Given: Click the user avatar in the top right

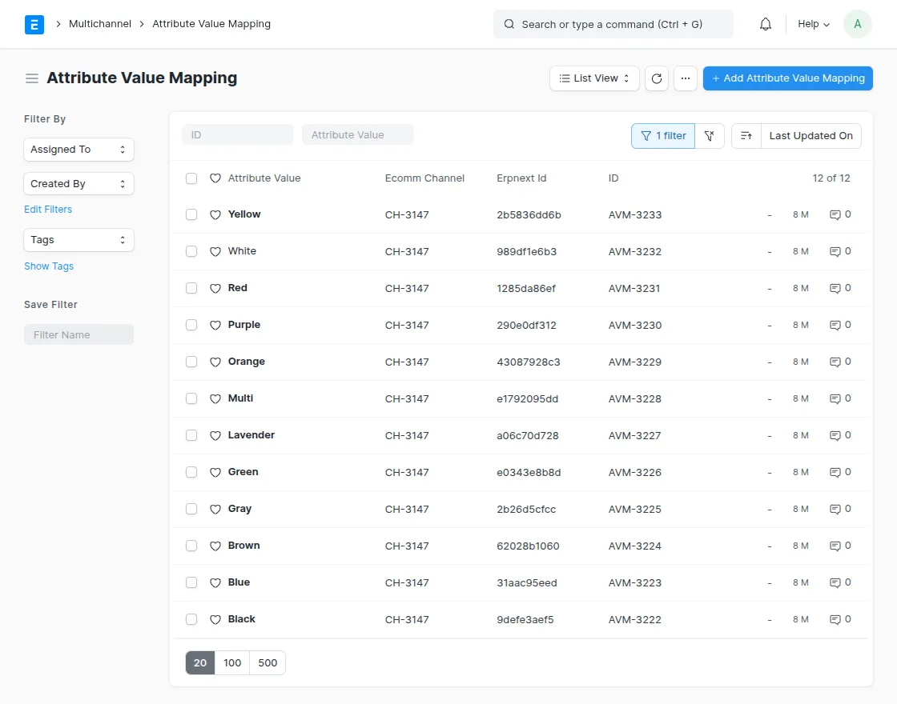Looking at the screenshot, I should (858, 24).
